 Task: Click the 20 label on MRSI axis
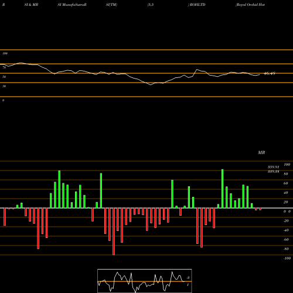click(x=286, y=202)
